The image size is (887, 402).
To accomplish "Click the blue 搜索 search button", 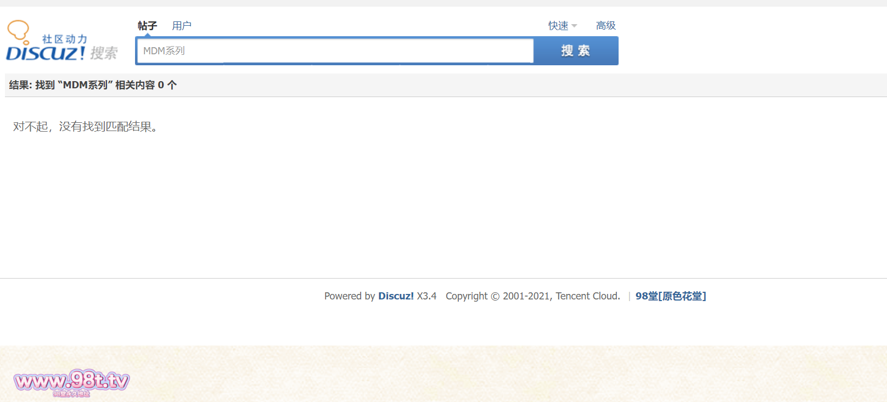I will coord(576,51).
